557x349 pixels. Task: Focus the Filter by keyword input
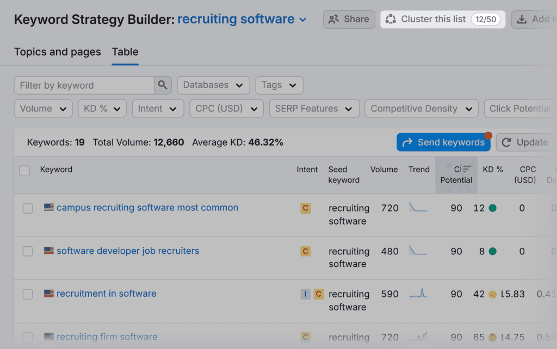[84, 85]
